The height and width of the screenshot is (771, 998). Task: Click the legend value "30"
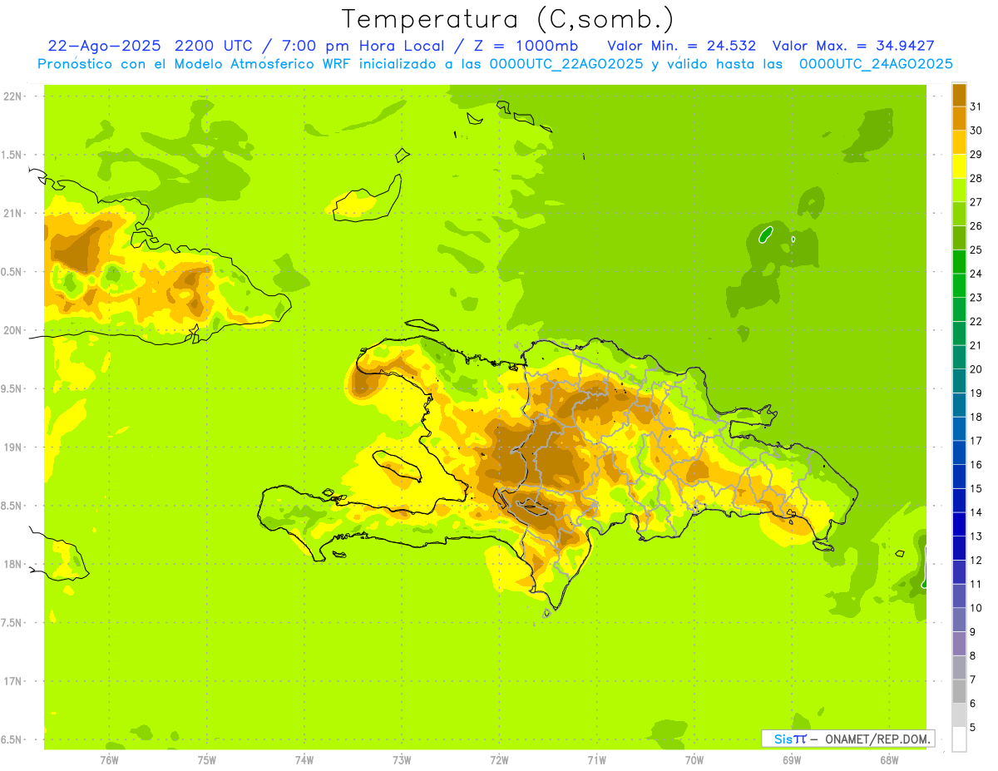[x=976, y=131]
